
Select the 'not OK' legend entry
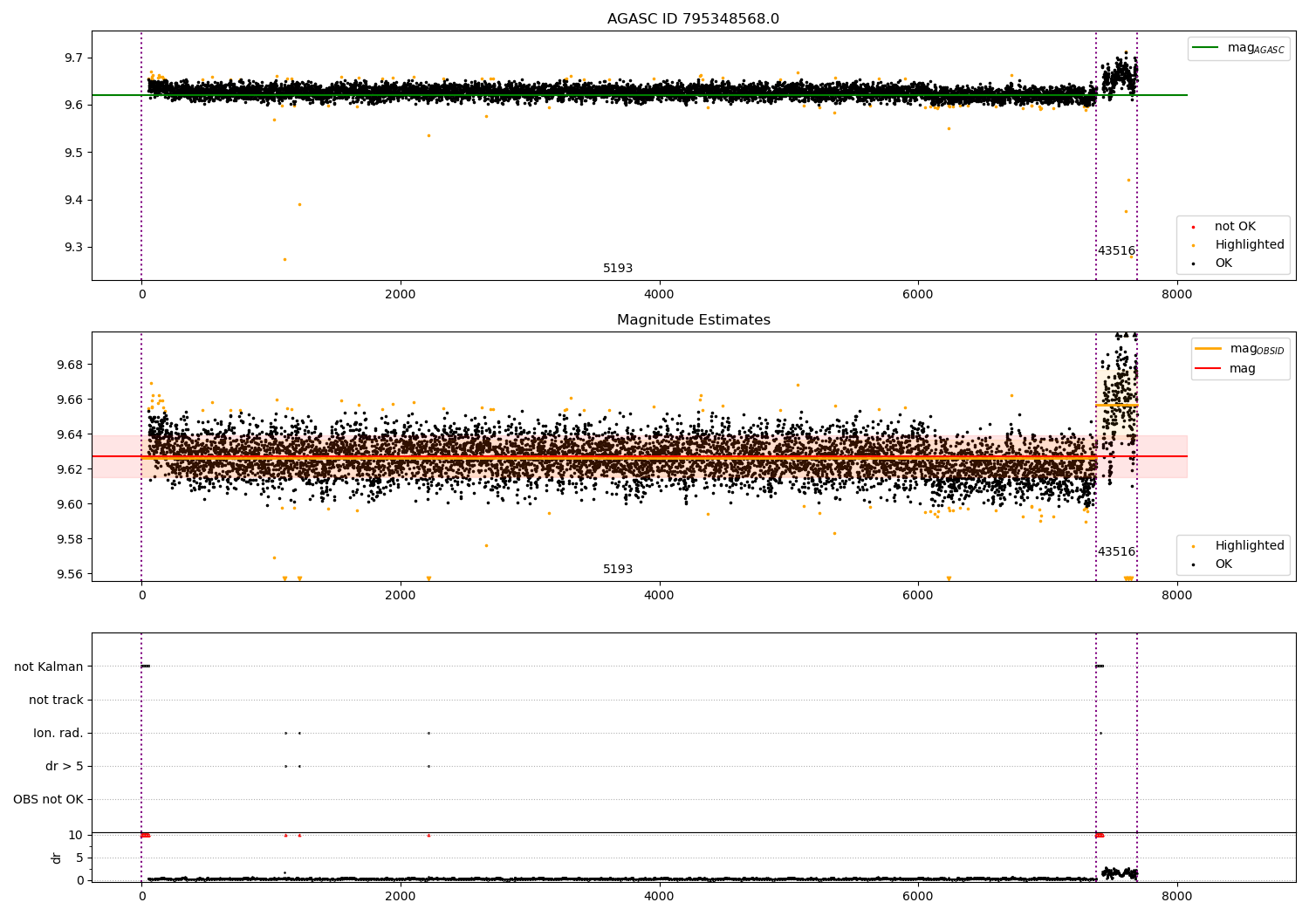(x=1235, y=227)
